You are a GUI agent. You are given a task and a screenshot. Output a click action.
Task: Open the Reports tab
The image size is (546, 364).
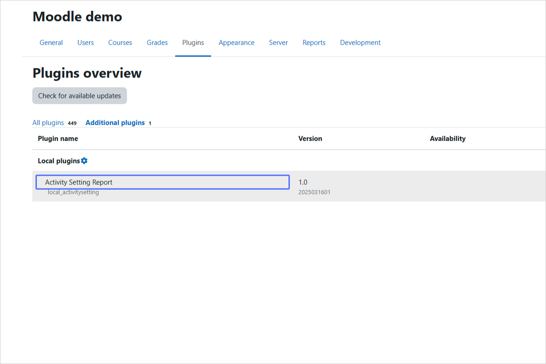point(314,43)
